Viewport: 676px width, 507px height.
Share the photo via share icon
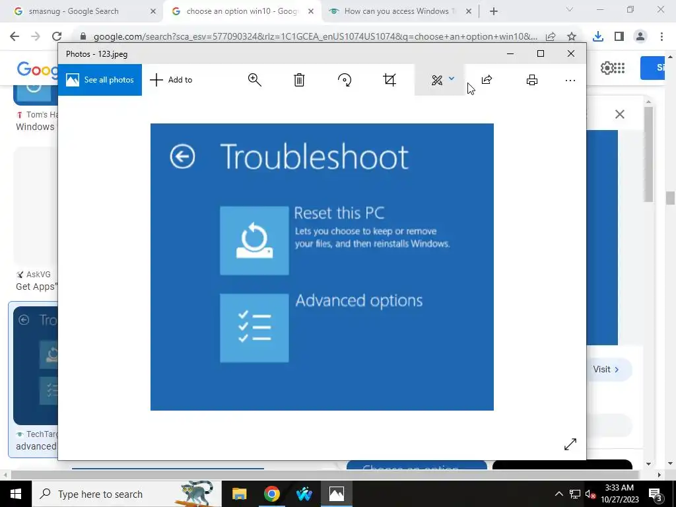tap(487, 80)
